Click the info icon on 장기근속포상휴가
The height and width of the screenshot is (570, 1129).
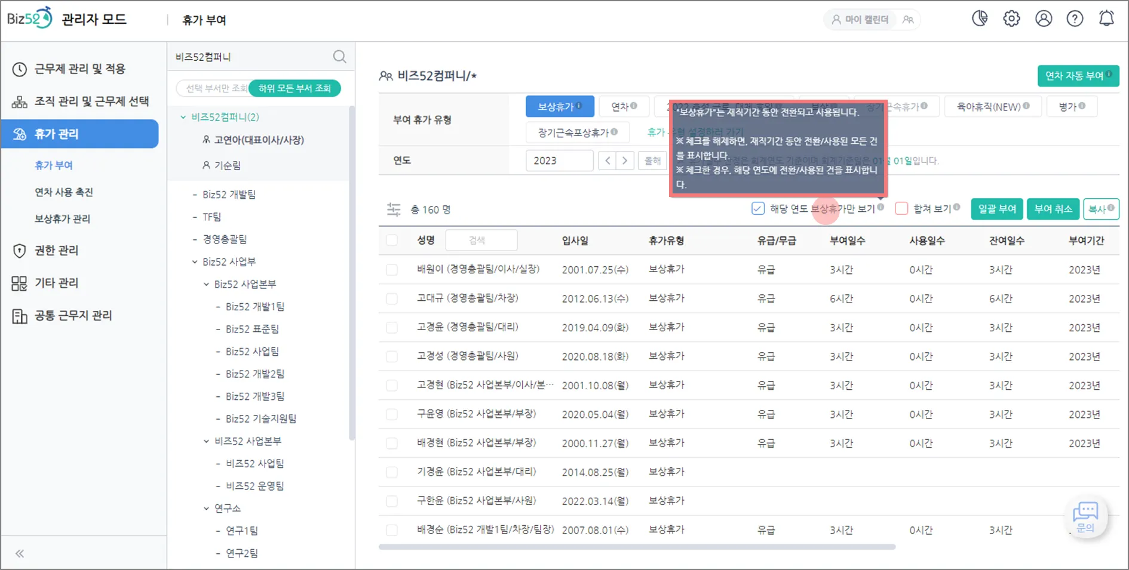[x=614, y=132]
